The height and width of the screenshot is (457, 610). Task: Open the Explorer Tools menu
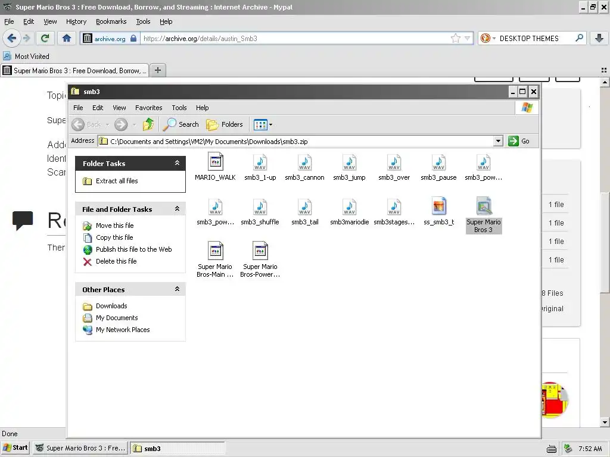[x=179, y=108]
